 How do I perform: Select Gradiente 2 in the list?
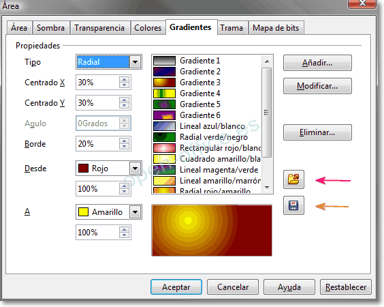[207, 72]
